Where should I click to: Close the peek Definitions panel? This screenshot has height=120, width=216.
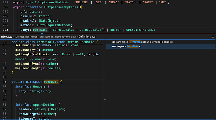[213, 37]
